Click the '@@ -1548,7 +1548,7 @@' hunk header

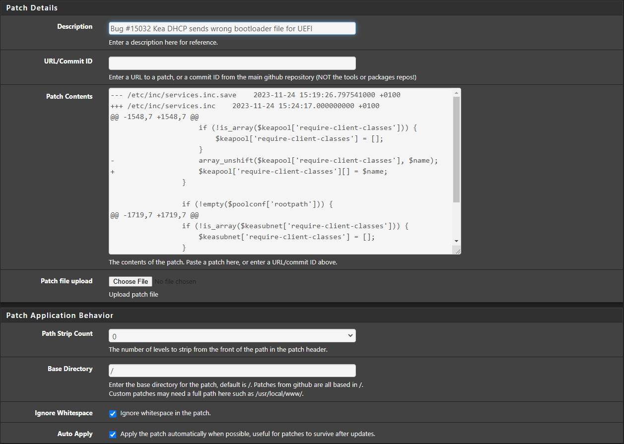pyautogui.click(x=154, y=117)
